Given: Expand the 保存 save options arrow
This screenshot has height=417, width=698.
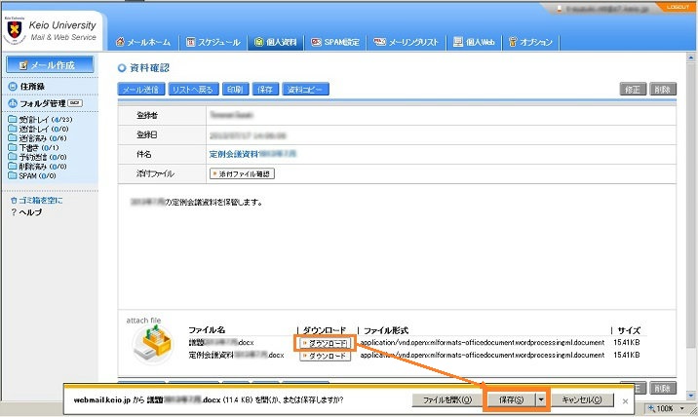Looking at the screenshot, I should (x=540, y=399).
